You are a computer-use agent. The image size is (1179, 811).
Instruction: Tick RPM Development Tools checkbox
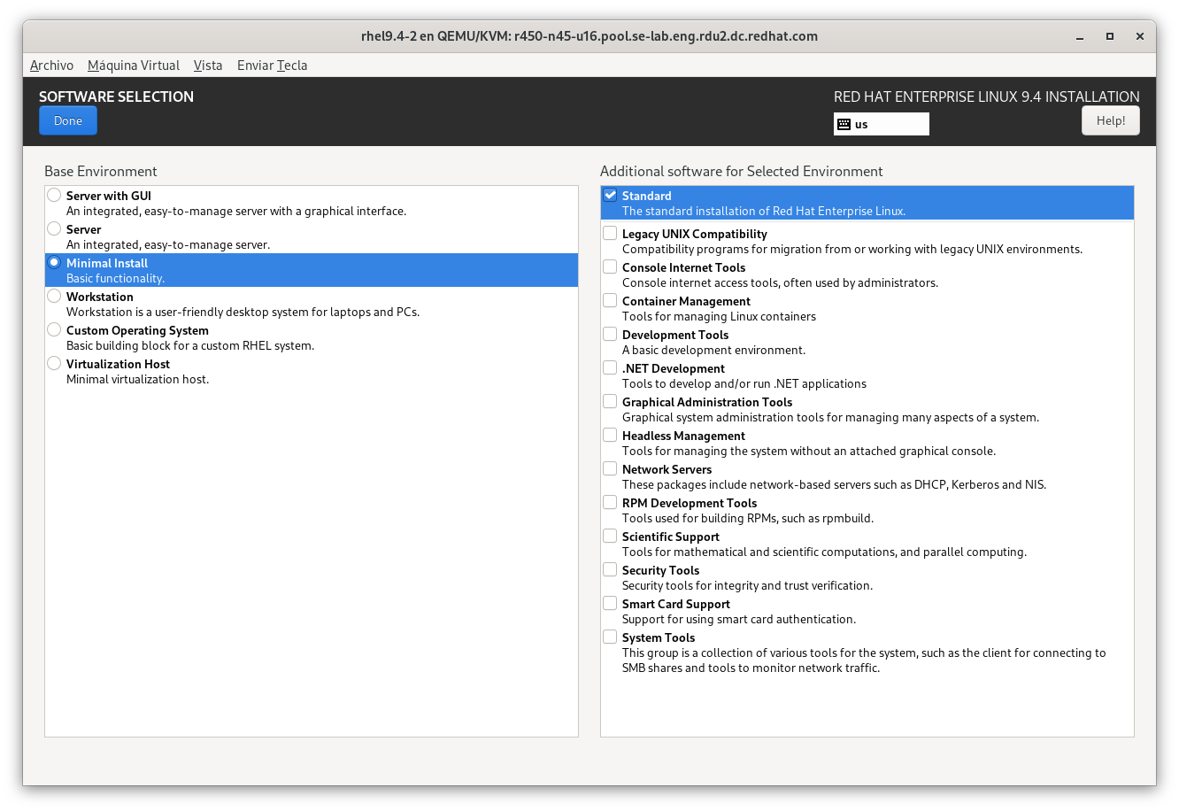point(610,502)
